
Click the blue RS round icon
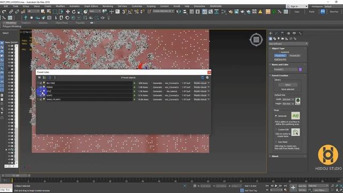point(323,12)
